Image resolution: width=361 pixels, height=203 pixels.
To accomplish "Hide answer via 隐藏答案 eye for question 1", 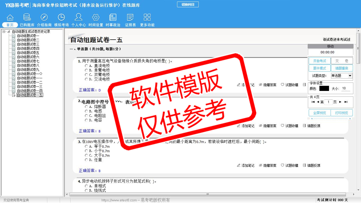I will 261,85.
